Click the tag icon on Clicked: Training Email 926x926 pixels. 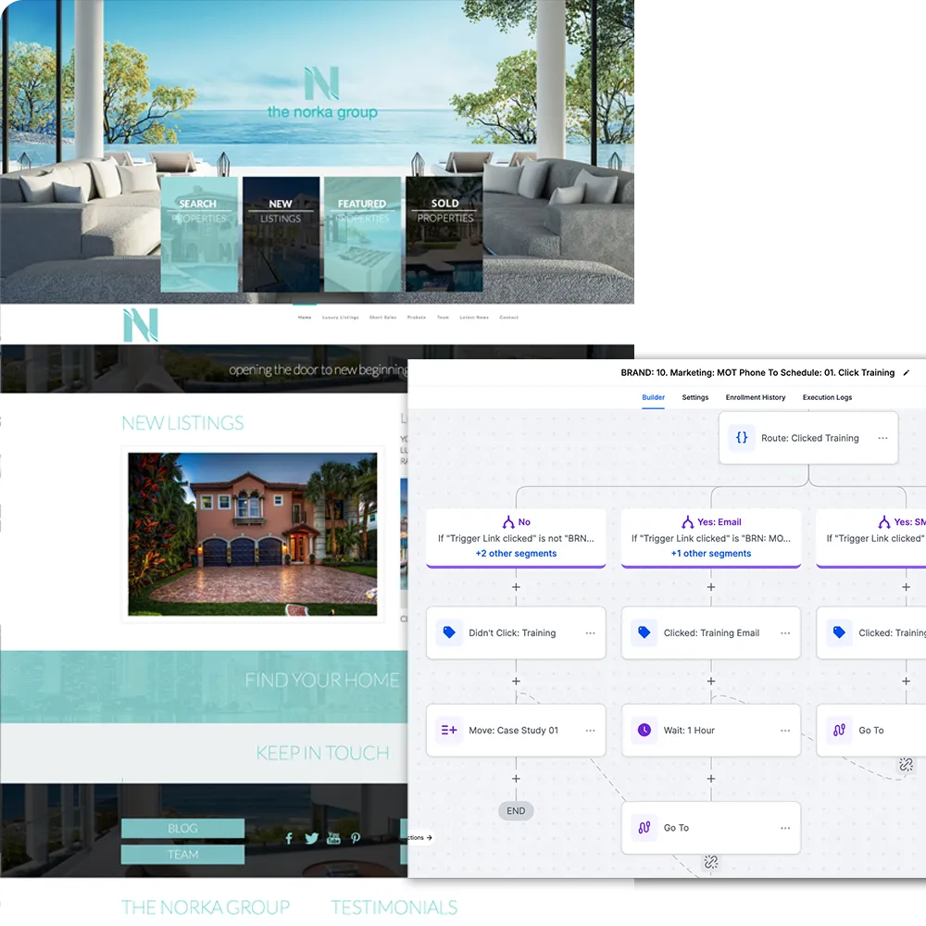click(x=644, y=632)
